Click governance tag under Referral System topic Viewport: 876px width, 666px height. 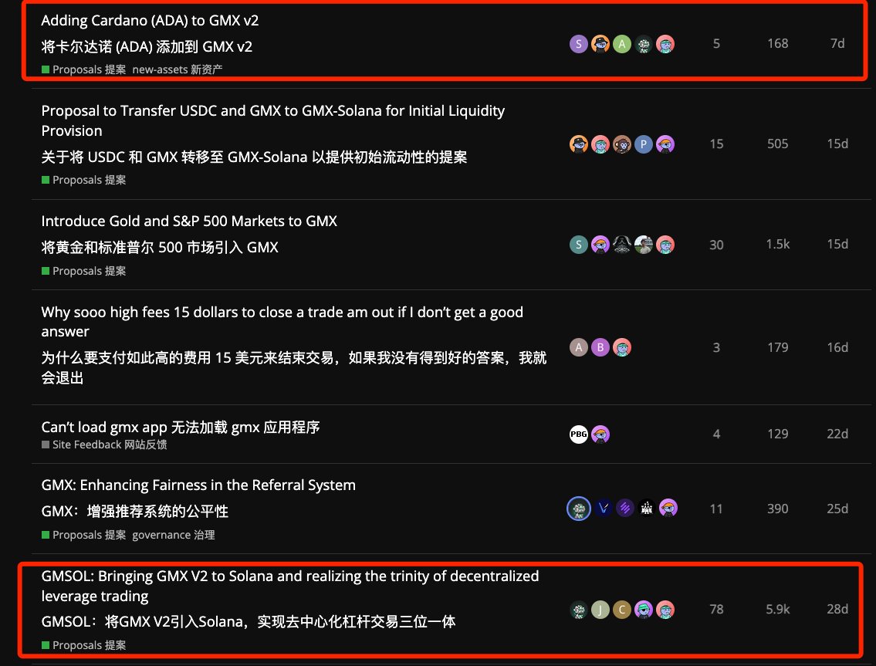pyautogui.click(x=173, y=536)
